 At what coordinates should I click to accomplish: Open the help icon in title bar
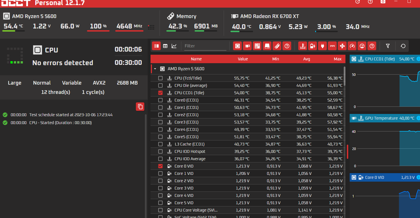370,2
